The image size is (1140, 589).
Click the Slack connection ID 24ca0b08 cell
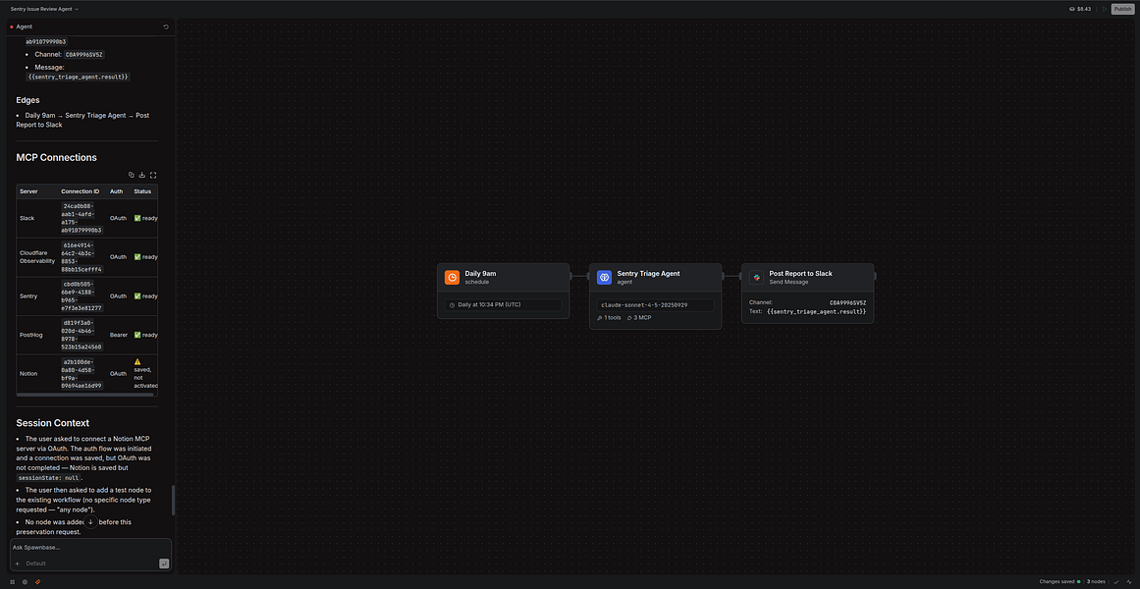click(x=82, y=218)
